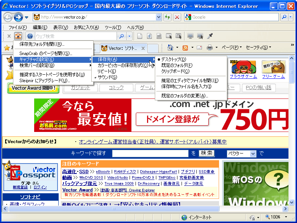Switch to the Vector: ソフト... tab
Image resolution: width=297 pixels, height=223 pixels.
point(123,48)
